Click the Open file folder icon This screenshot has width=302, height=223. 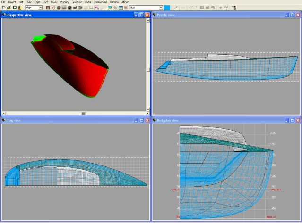[9, 8]
